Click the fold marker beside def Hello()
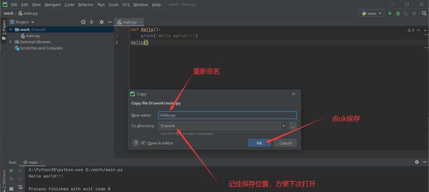The image size is (429, 192). tap(129, 29)
